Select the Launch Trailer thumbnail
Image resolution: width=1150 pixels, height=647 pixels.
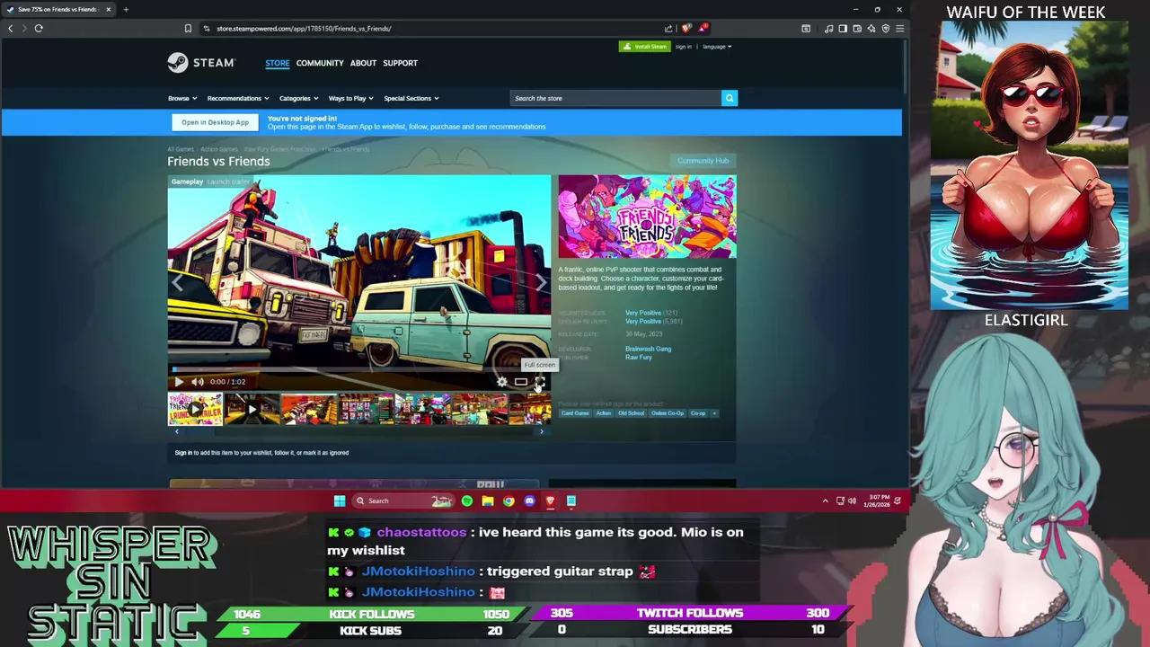196,409
